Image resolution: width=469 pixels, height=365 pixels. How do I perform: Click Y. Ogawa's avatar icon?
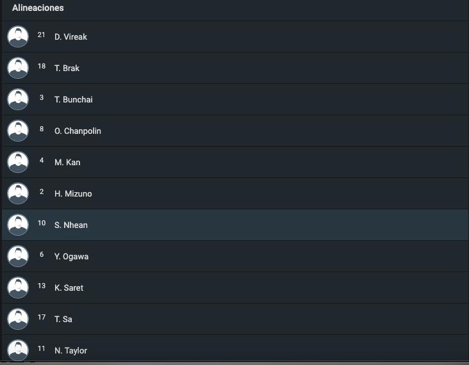click(18, 256)
